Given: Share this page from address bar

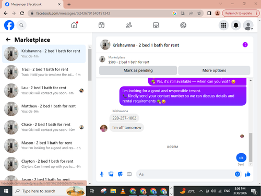Looking at the screenshot, I should click(191, 13).
